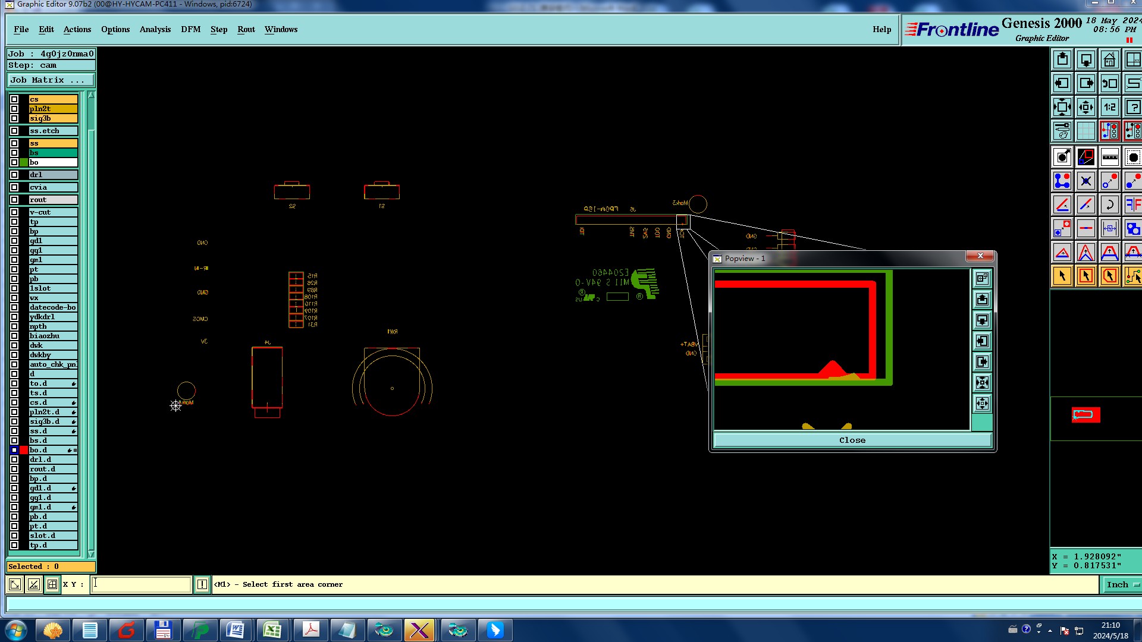
Task: Select the rectangle area select arrow tool
Action: 1085,276
